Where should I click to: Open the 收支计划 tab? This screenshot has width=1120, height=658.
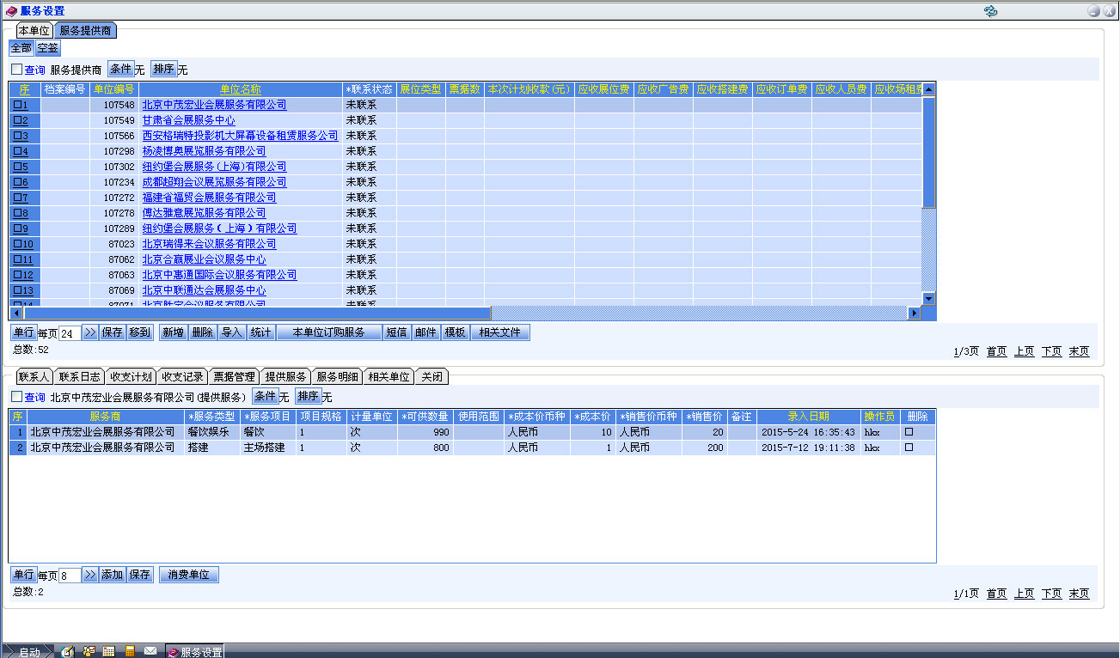click(131, 376)
